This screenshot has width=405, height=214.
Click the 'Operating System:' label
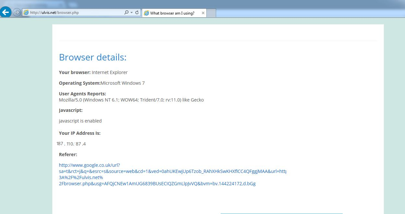[80, 83]
